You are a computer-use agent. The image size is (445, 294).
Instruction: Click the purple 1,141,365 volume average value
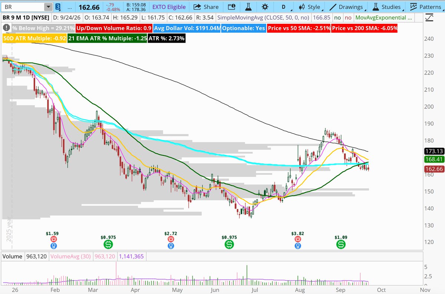click(x=131, y=256)
